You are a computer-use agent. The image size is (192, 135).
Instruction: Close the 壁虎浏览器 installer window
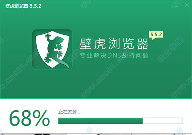click(x=187, y=5)
